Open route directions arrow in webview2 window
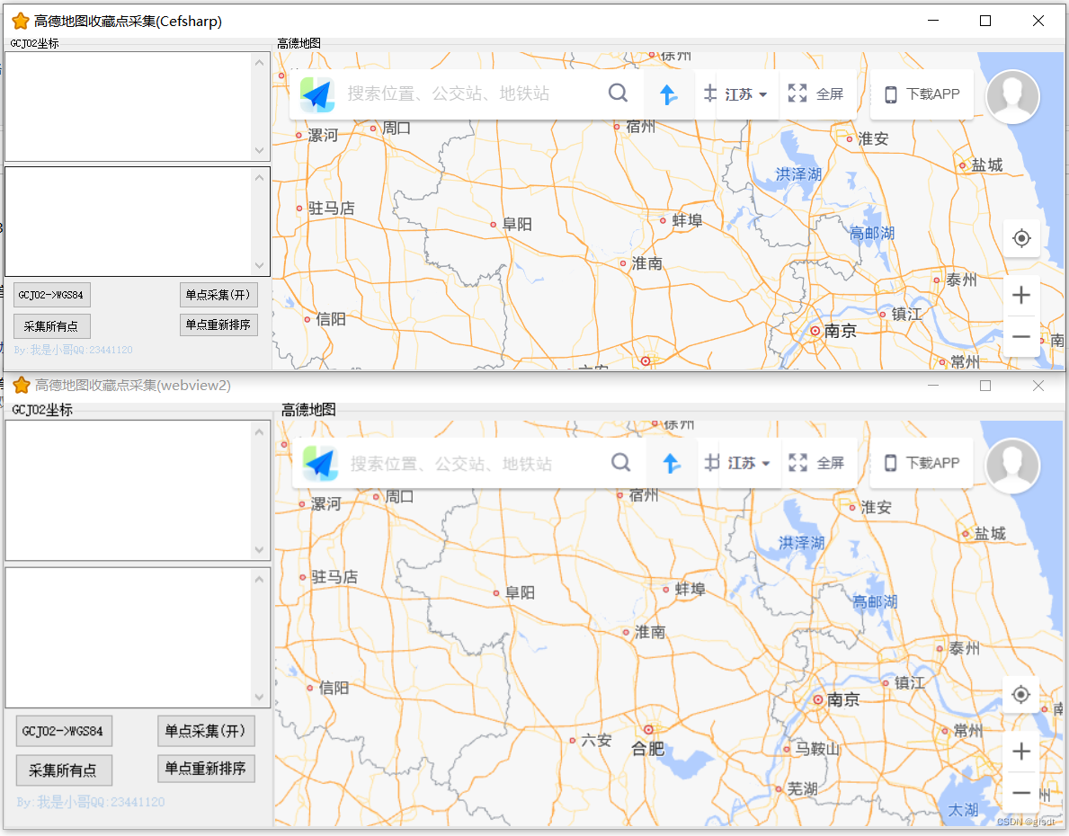Viewport: 1069px width, 836px height. pyautogui.click(x=672, y=463)
